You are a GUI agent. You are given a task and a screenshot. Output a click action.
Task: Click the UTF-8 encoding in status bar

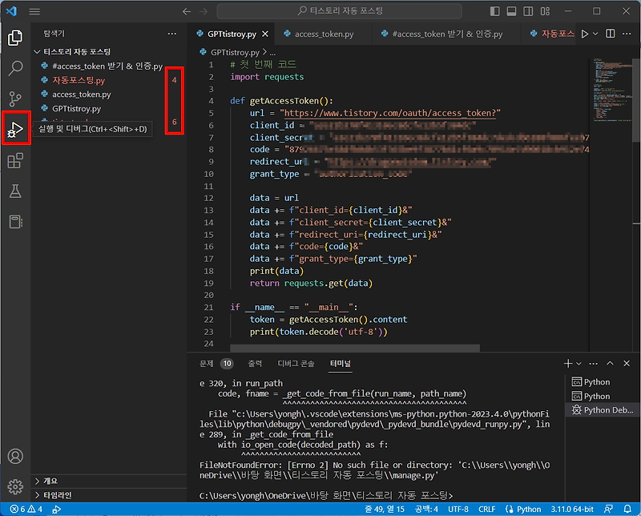coord(458,509)
